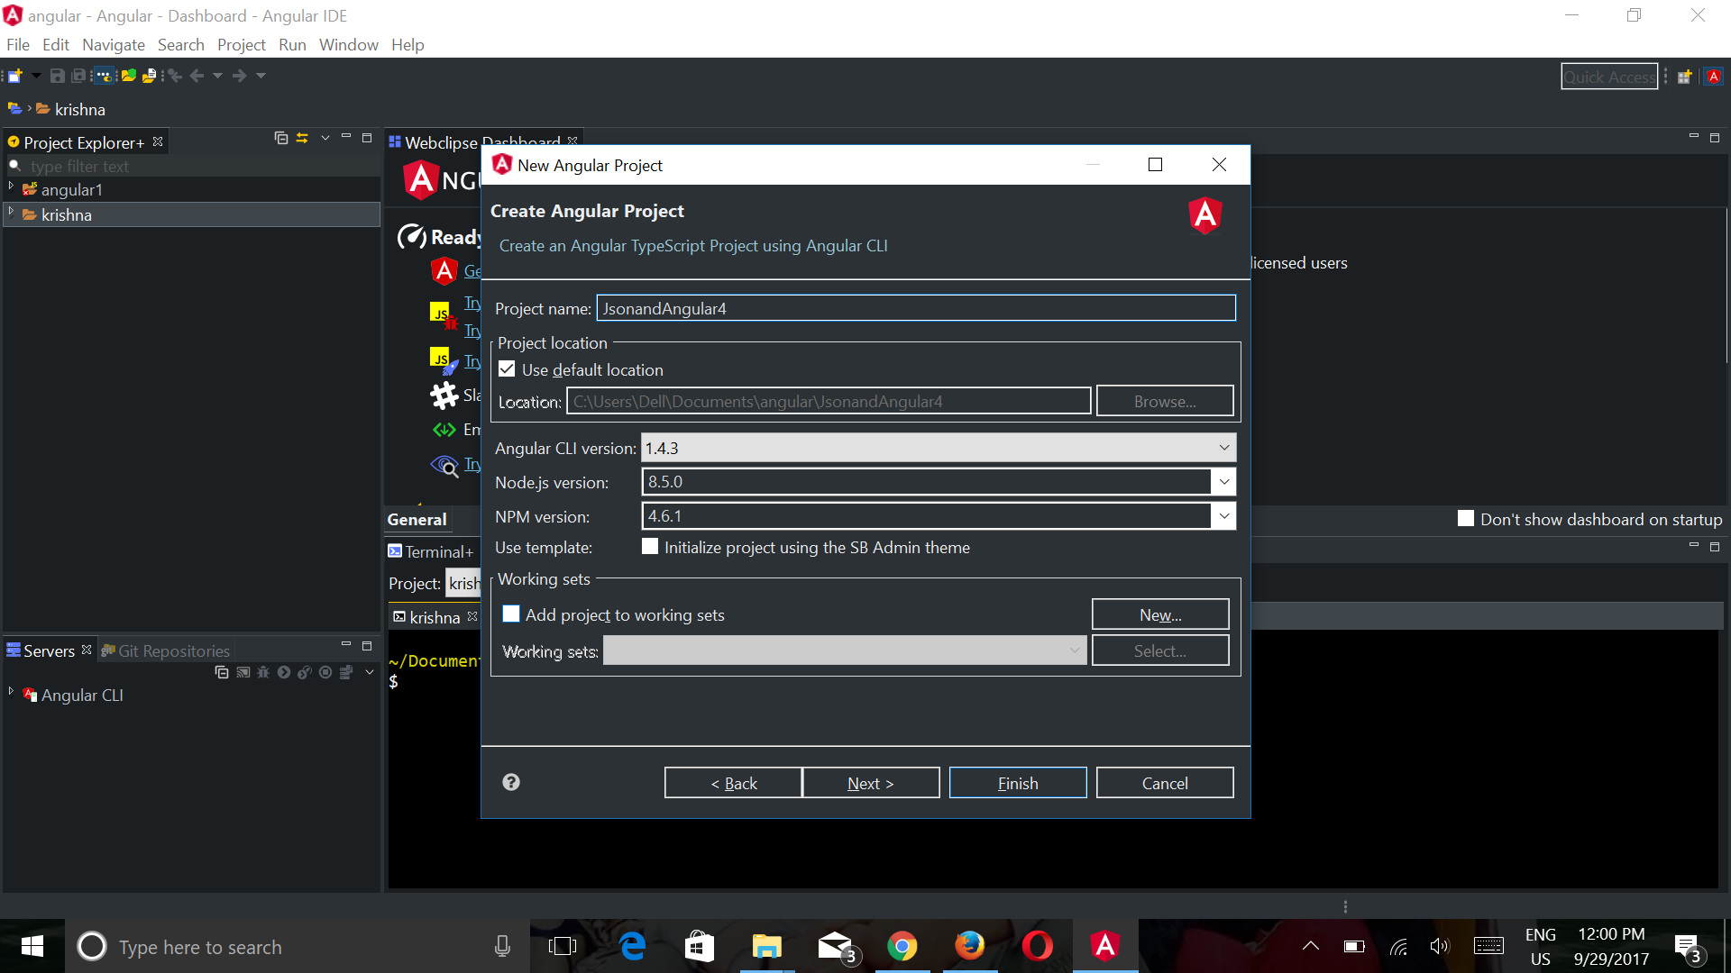The height and width of the screenshot is (973, 1731).
Task: Click the debug bug icon in Servers toolbar
Action: click(x=263, y=672)
